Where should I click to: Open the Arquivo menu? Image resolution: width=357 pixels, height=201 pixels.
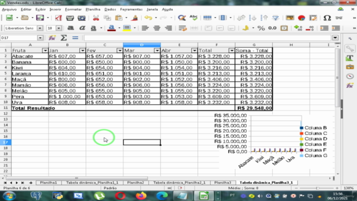click(9, 9)
